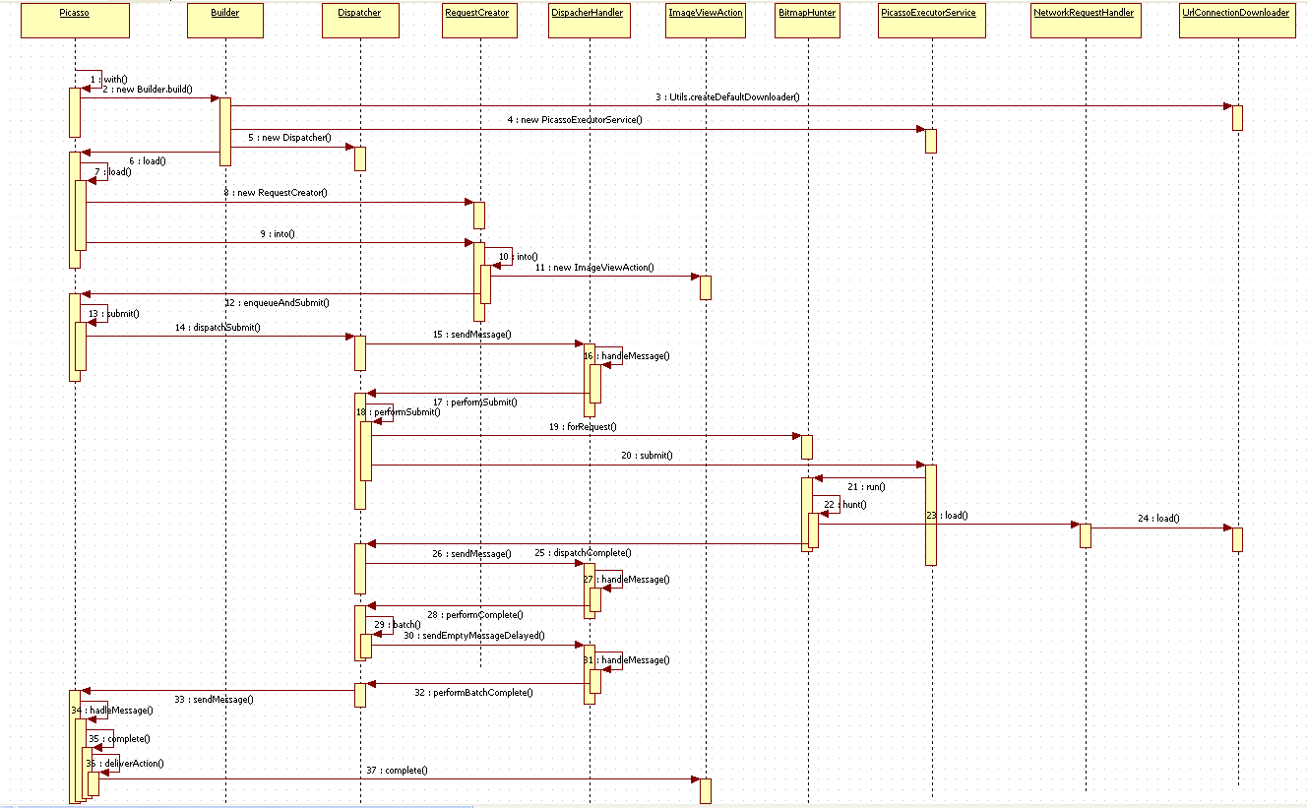Select '36 : deliverAction()' self-message label
Viewport: 1307px width, 808px height.
coord(125,763)
